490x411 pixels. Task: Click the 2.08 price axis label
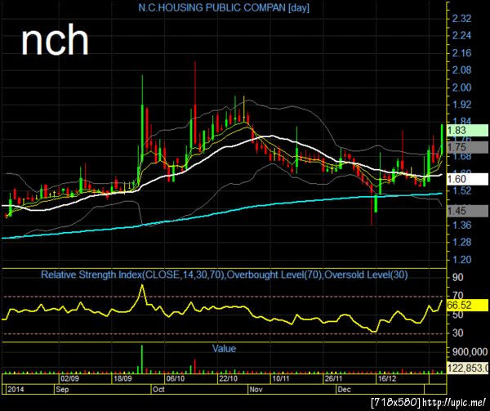pos(461,70)
